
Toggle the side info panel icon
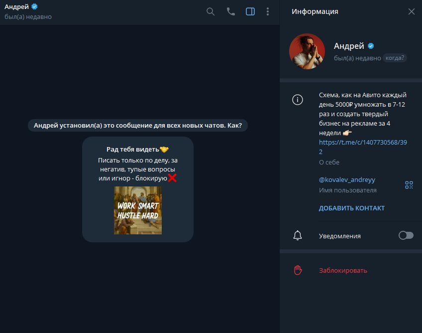(250, 11)
